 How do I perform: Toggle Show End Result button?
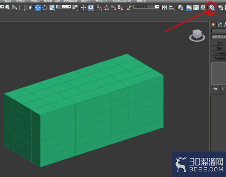coord(223,89)
